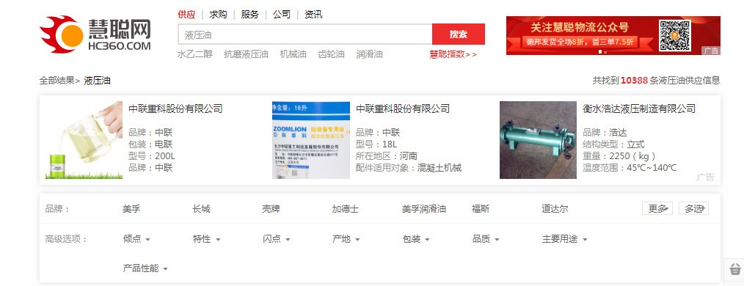744x286 pixels.
Task: Click 所在地区：河南 spec text
Action: coord(387,156)
